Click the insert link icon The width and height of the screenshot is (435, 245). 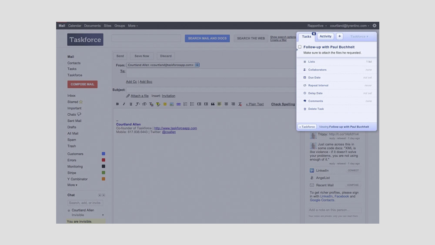pos(178,104)
